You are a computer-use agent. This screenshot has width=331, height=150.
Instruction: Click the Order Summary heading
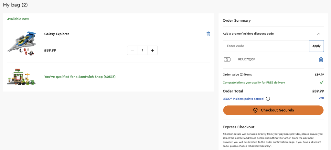tap(237, 20)
